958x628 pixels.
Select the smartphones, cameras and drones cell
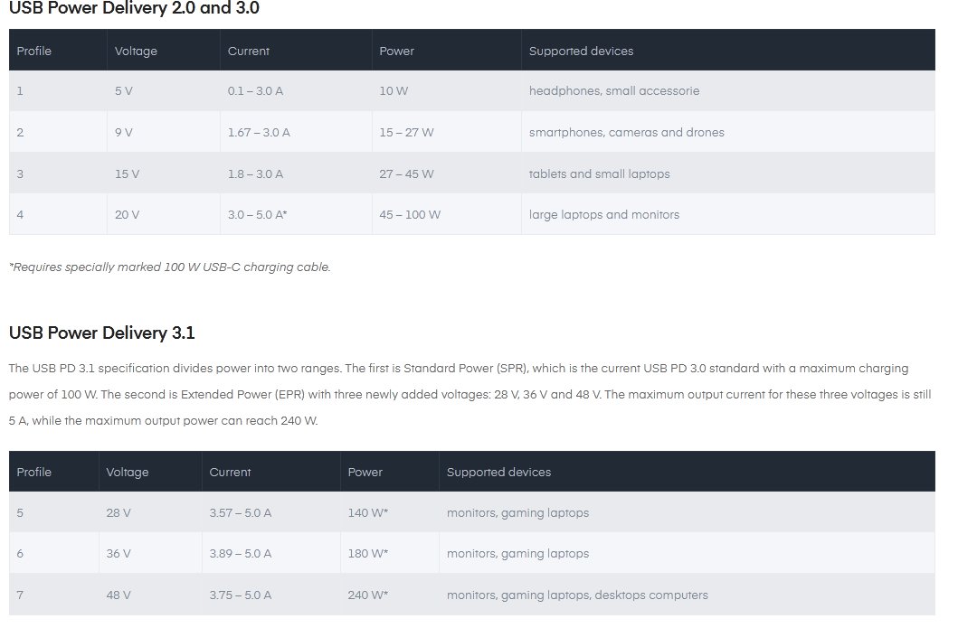pyautogui.click(x=626, y=132)
